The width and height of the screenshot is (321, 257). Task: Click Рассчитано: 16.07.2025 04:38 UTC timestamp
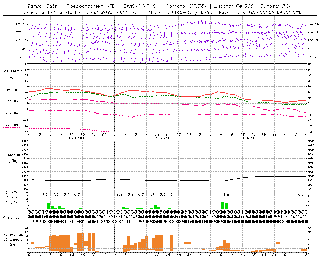(260, 12)
